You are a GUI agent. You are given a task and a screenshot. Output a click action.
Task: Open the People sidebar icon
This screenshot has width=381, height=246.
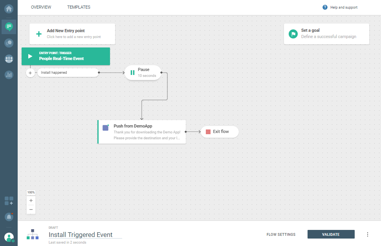point(9,59)
